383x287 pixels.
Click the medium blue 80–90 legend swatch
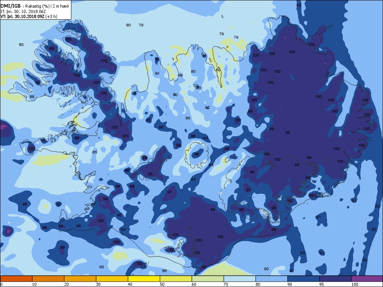point(272,279)
